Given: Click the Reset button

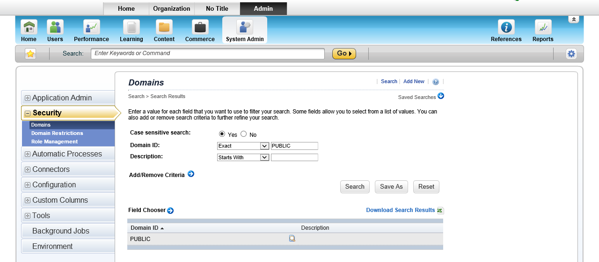Looking at the screenshot, I should click(x=426, y=187).
